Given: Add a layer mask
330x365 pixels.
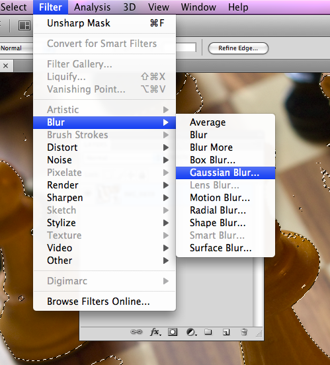Looking at the screenshot, I should point(173,332).
